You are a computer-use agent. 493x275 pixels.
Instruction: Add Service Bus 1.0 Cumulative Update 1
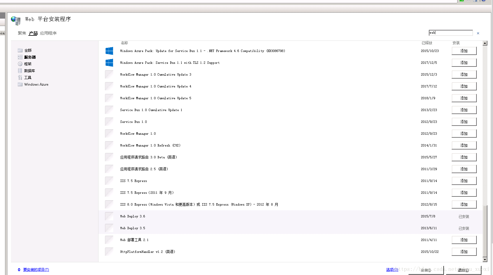[464, 110]
